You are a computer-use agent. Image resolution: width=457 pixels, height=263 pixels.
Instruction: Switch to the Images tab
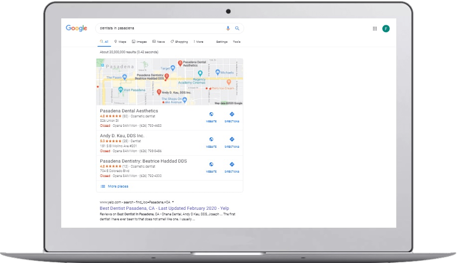tap(139, 42)
